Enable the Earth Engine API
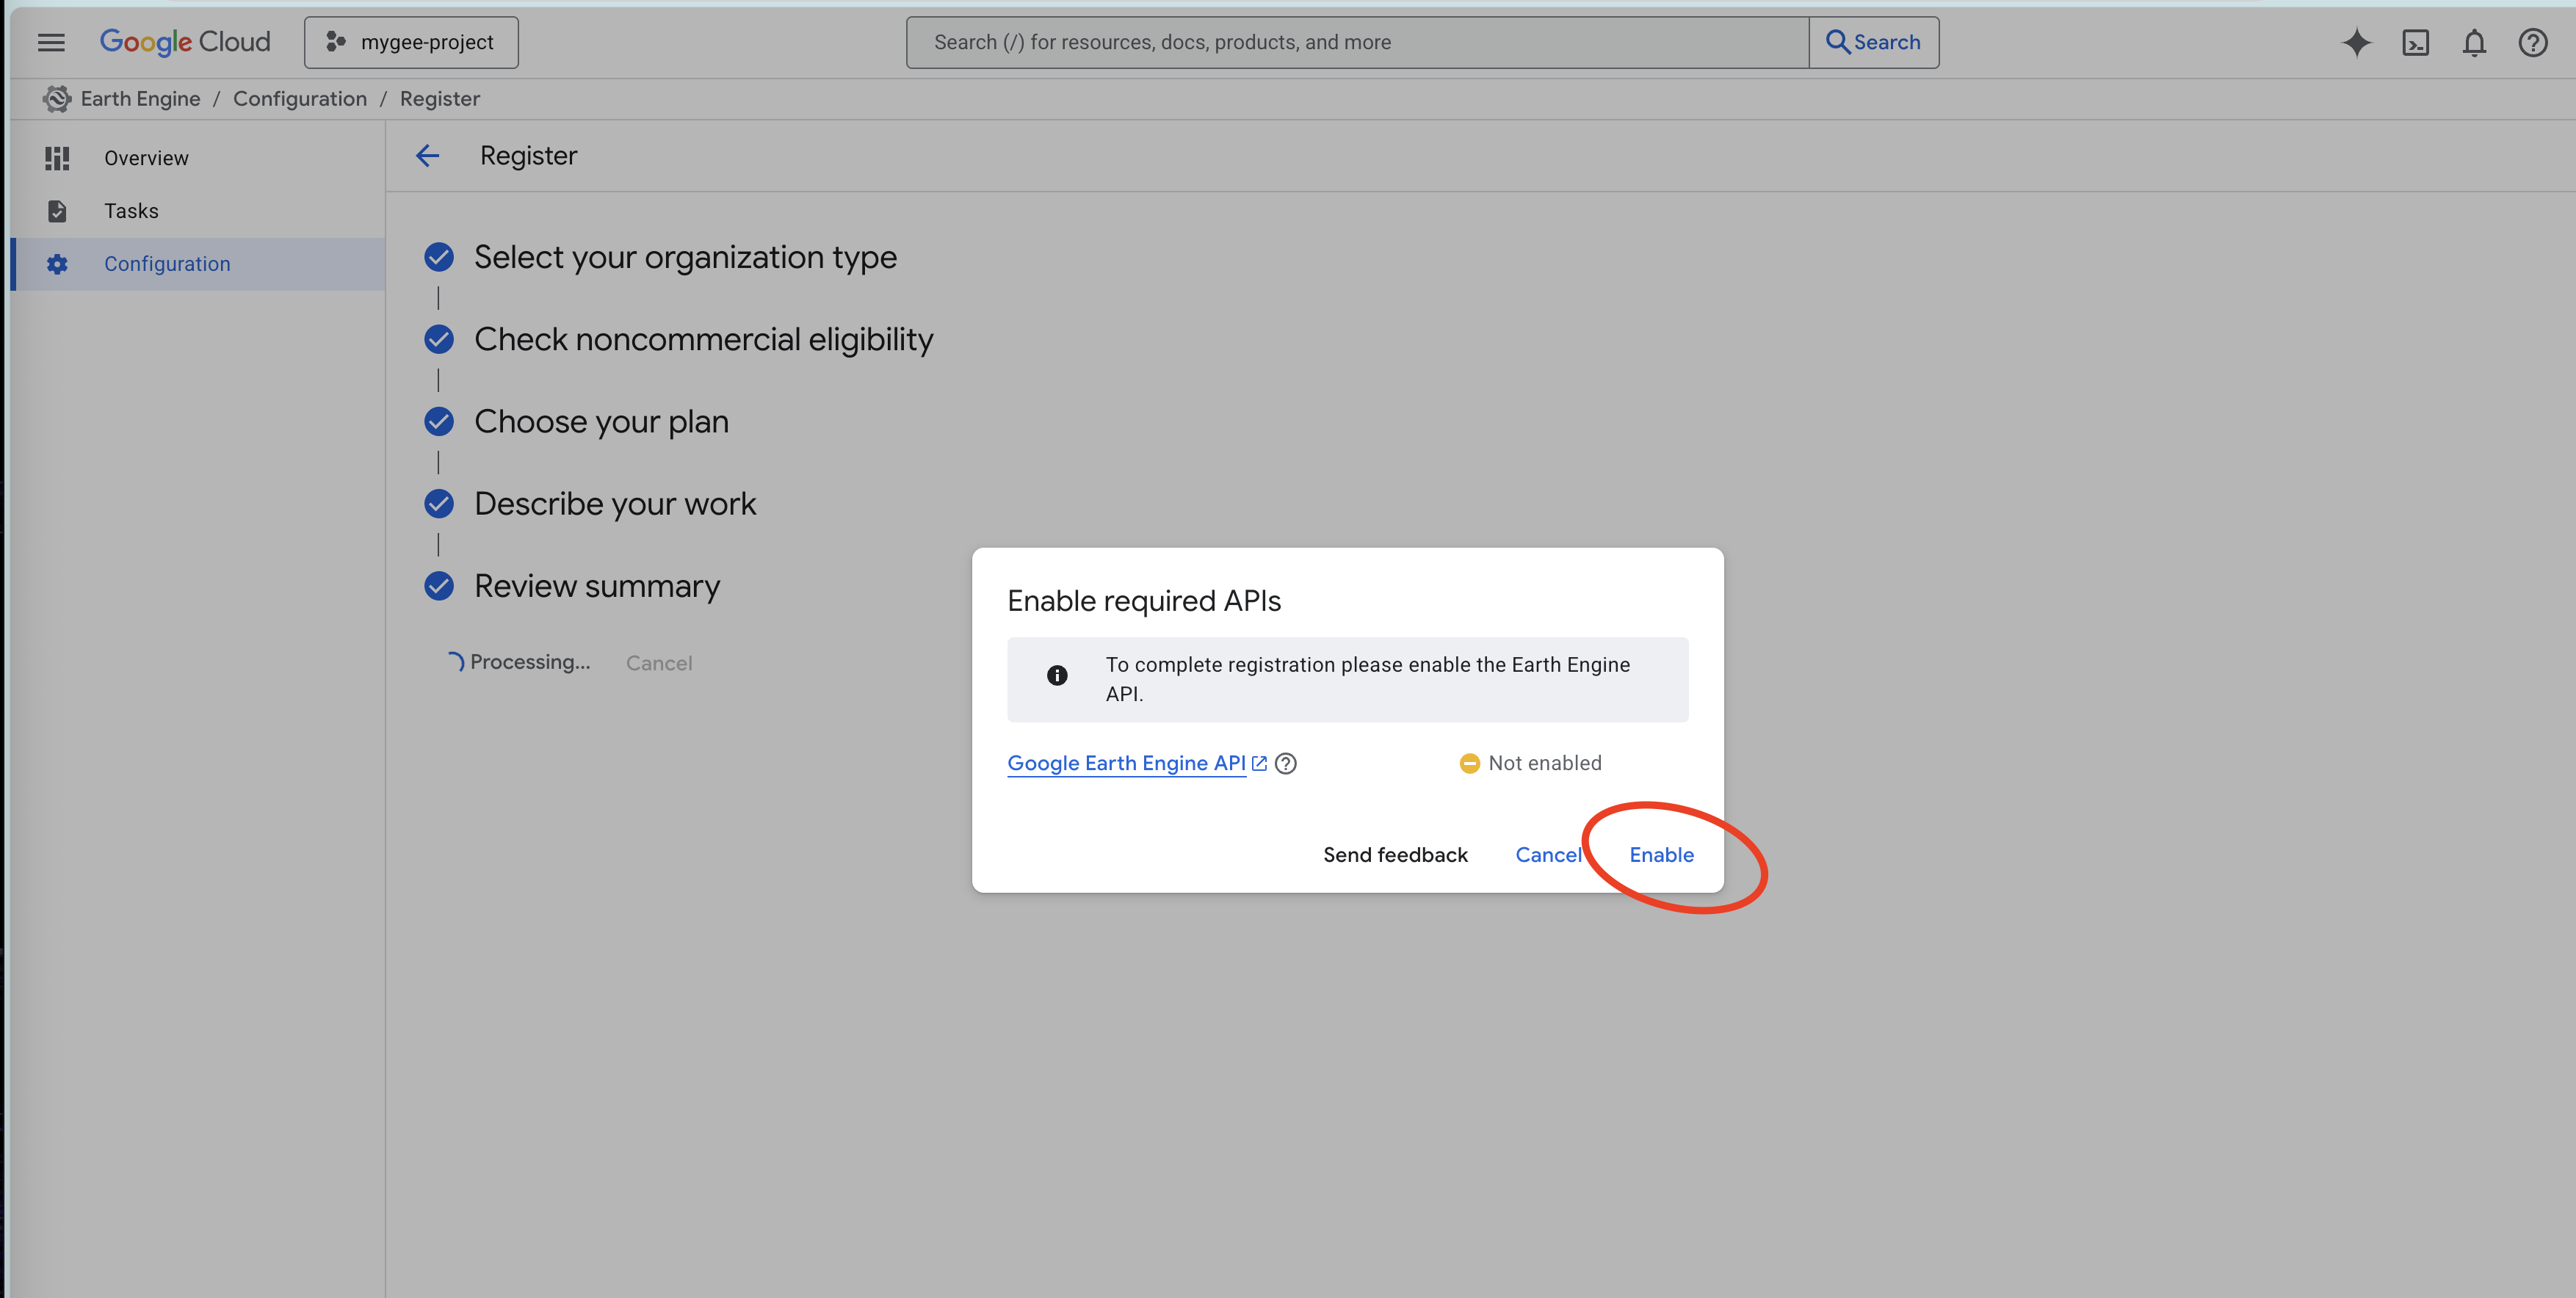 tap(1661, 855)
